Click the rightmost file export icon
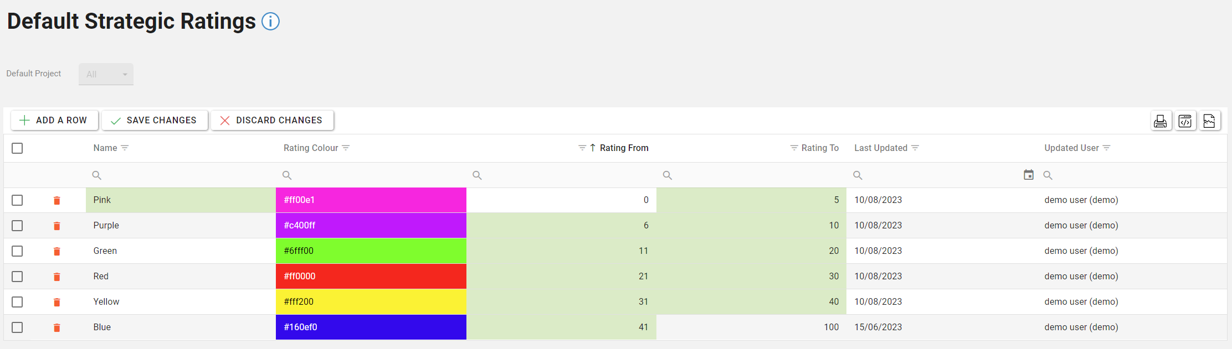Screen dimensions: 1232x349 [x=1209, y=121]
